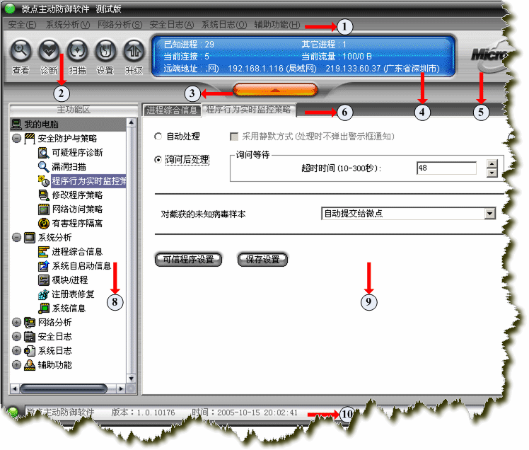This screenshot has height=450, width=529.
Task: Click the sidebar horizontal scrollbar
Action: click(67, 388)
